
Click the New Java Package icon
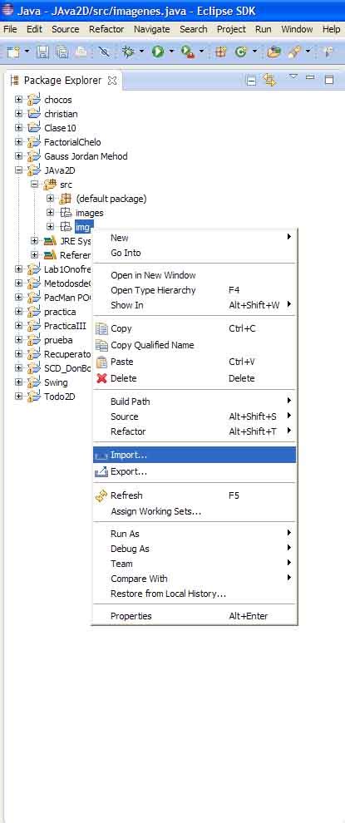(x=221, y=52)
